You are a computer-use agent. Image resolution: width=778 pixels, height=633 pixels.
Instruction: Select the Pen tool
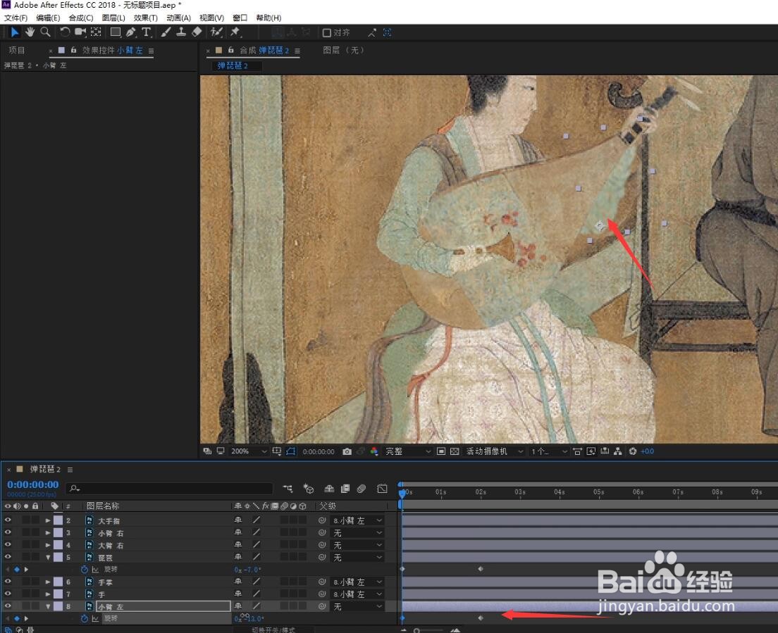coord(131,32)
